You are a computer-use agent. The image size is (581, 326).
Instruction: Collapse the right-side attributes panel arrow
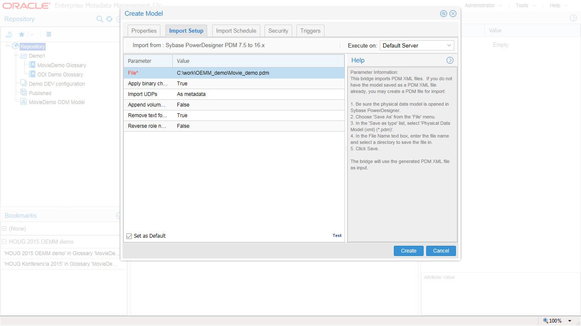tap(573, 18)
